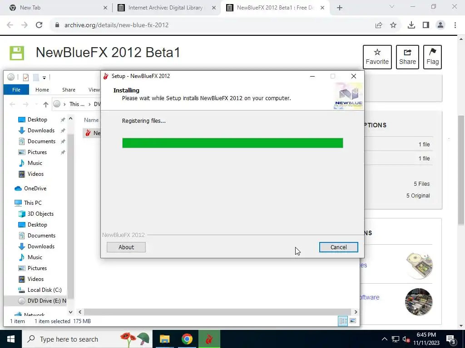Click the taskbar search box
The height and width of the screenshot is (348, 465).
pos(87,339)
